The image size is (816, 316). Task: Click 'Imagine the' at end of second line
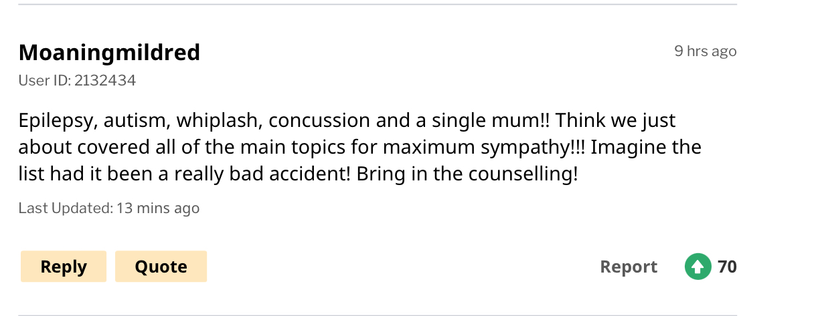(646, 146)
